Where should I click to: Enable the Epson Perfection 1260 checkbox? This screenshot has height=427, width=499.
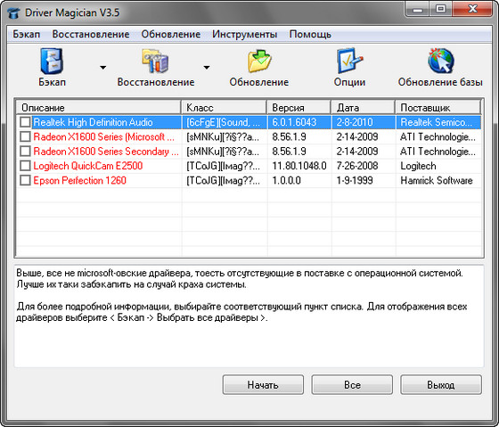tap(25, 180)
